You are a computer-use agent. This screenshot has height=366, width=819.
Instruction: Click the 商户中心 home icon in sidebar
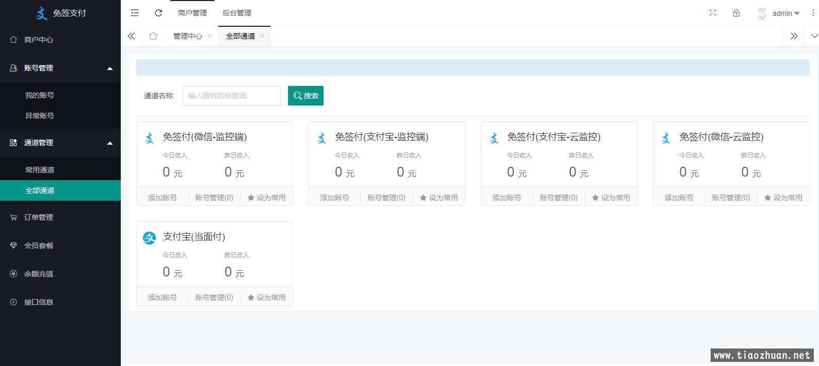pyautogui.click(x=13, y=40)
